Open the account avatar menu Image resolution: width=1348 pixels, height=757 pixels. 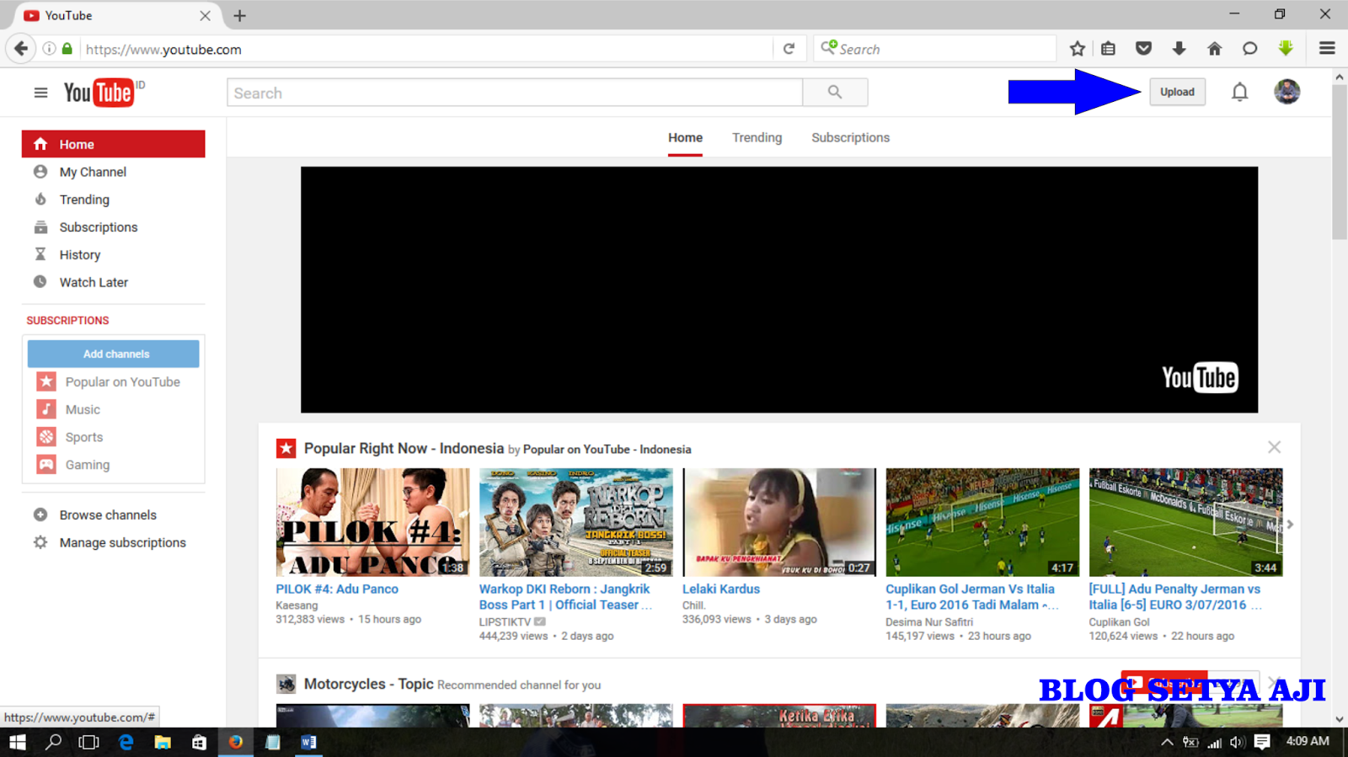[x=1286, y=92]
